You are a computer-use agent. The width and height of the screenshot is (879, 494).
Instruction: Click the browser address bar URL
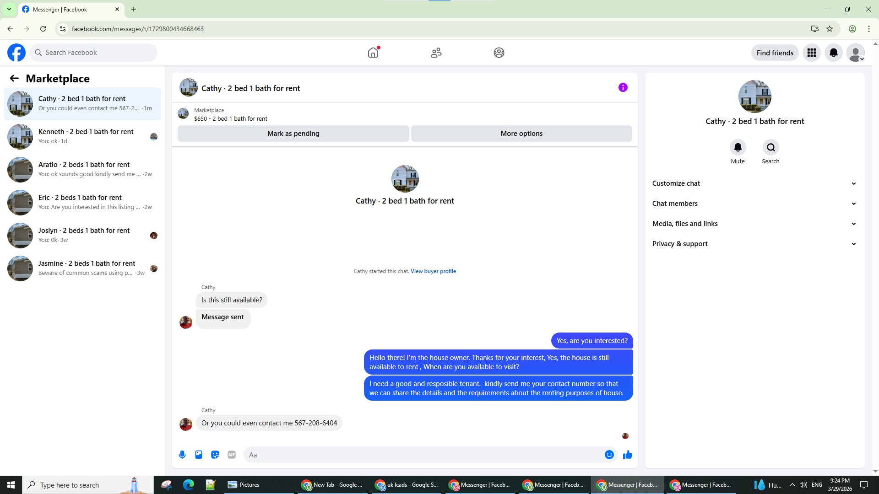138,29
